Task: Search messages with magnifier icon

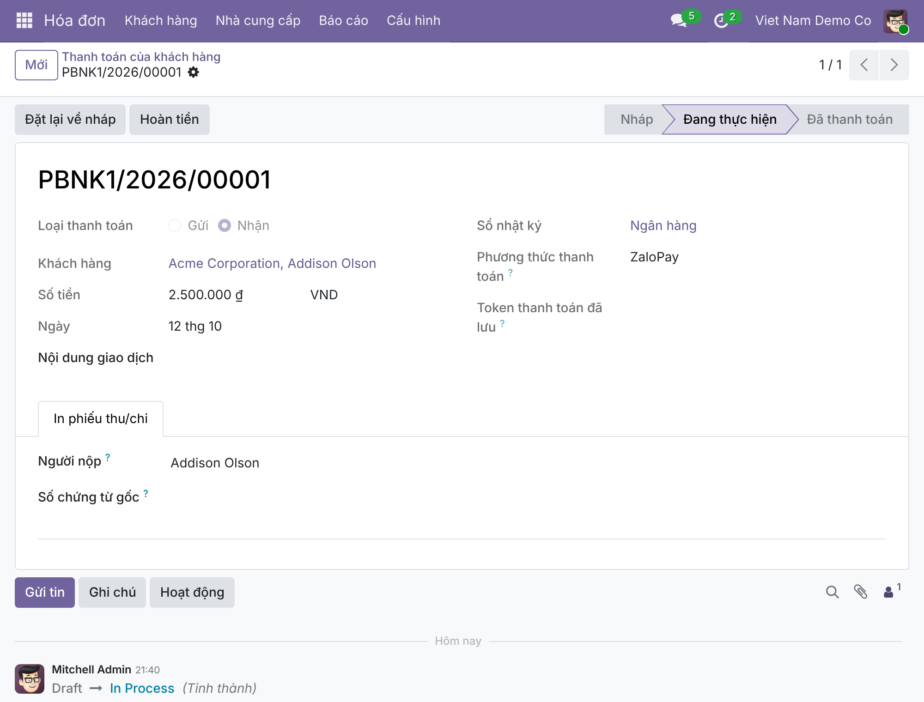Action: click(x=832, y=592)
